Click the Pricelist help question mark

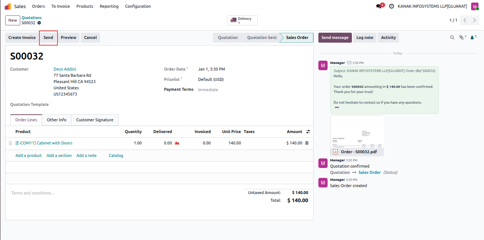point(181,79)
